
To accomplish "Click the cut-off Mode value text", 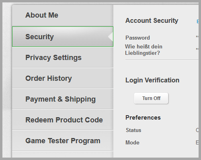I will 197,142.
